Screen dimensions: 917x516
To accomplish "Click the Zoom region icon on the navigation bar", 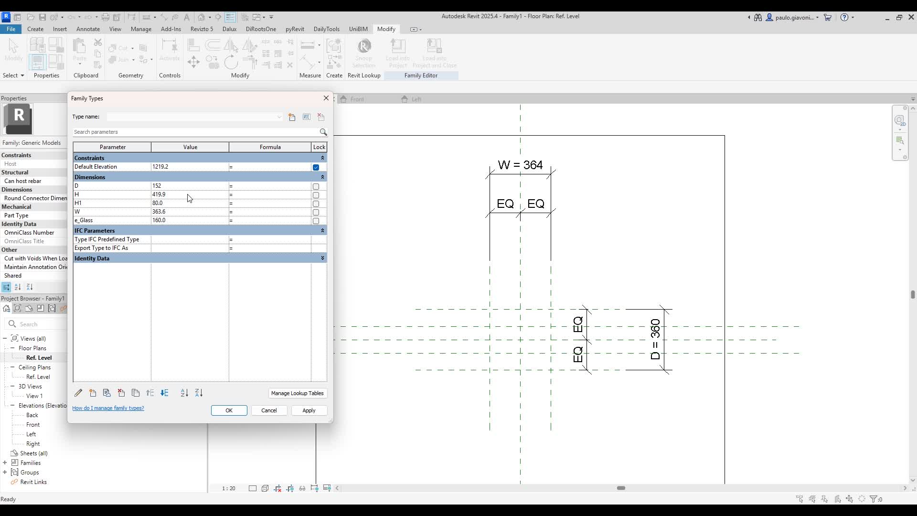I will tap(900, 140).
